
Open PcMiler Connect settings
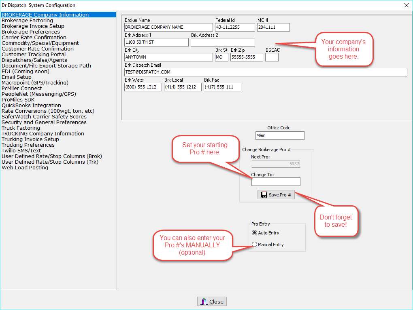pyautogui.click(x=21, y=89)
